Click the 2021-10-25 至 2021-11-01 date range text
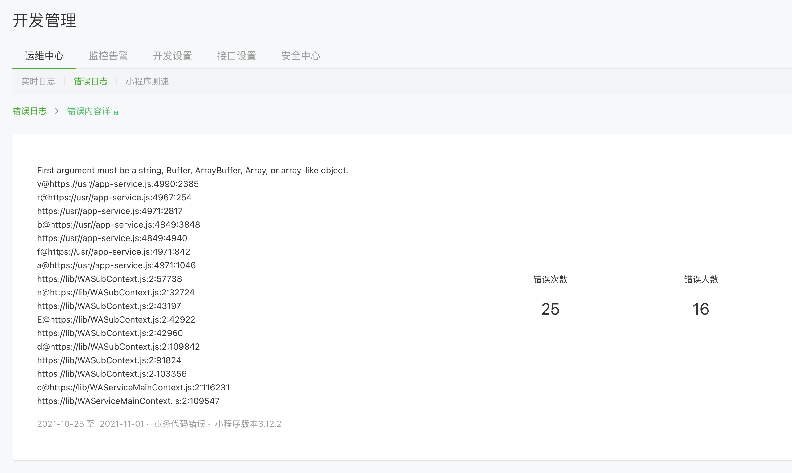The image size is (792, 473). click(x=90, y=424)
